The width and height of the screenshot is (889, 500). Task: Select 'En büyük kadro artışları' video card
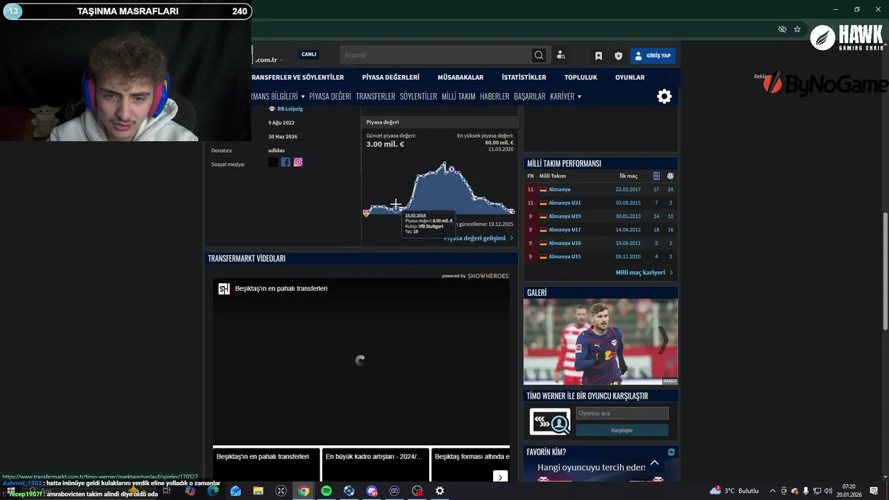tap(375, 464)
